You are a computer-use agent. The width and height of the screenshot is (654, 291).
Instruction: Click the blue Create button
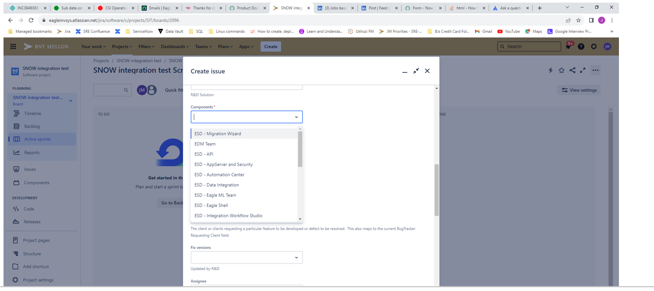[270, 46]
